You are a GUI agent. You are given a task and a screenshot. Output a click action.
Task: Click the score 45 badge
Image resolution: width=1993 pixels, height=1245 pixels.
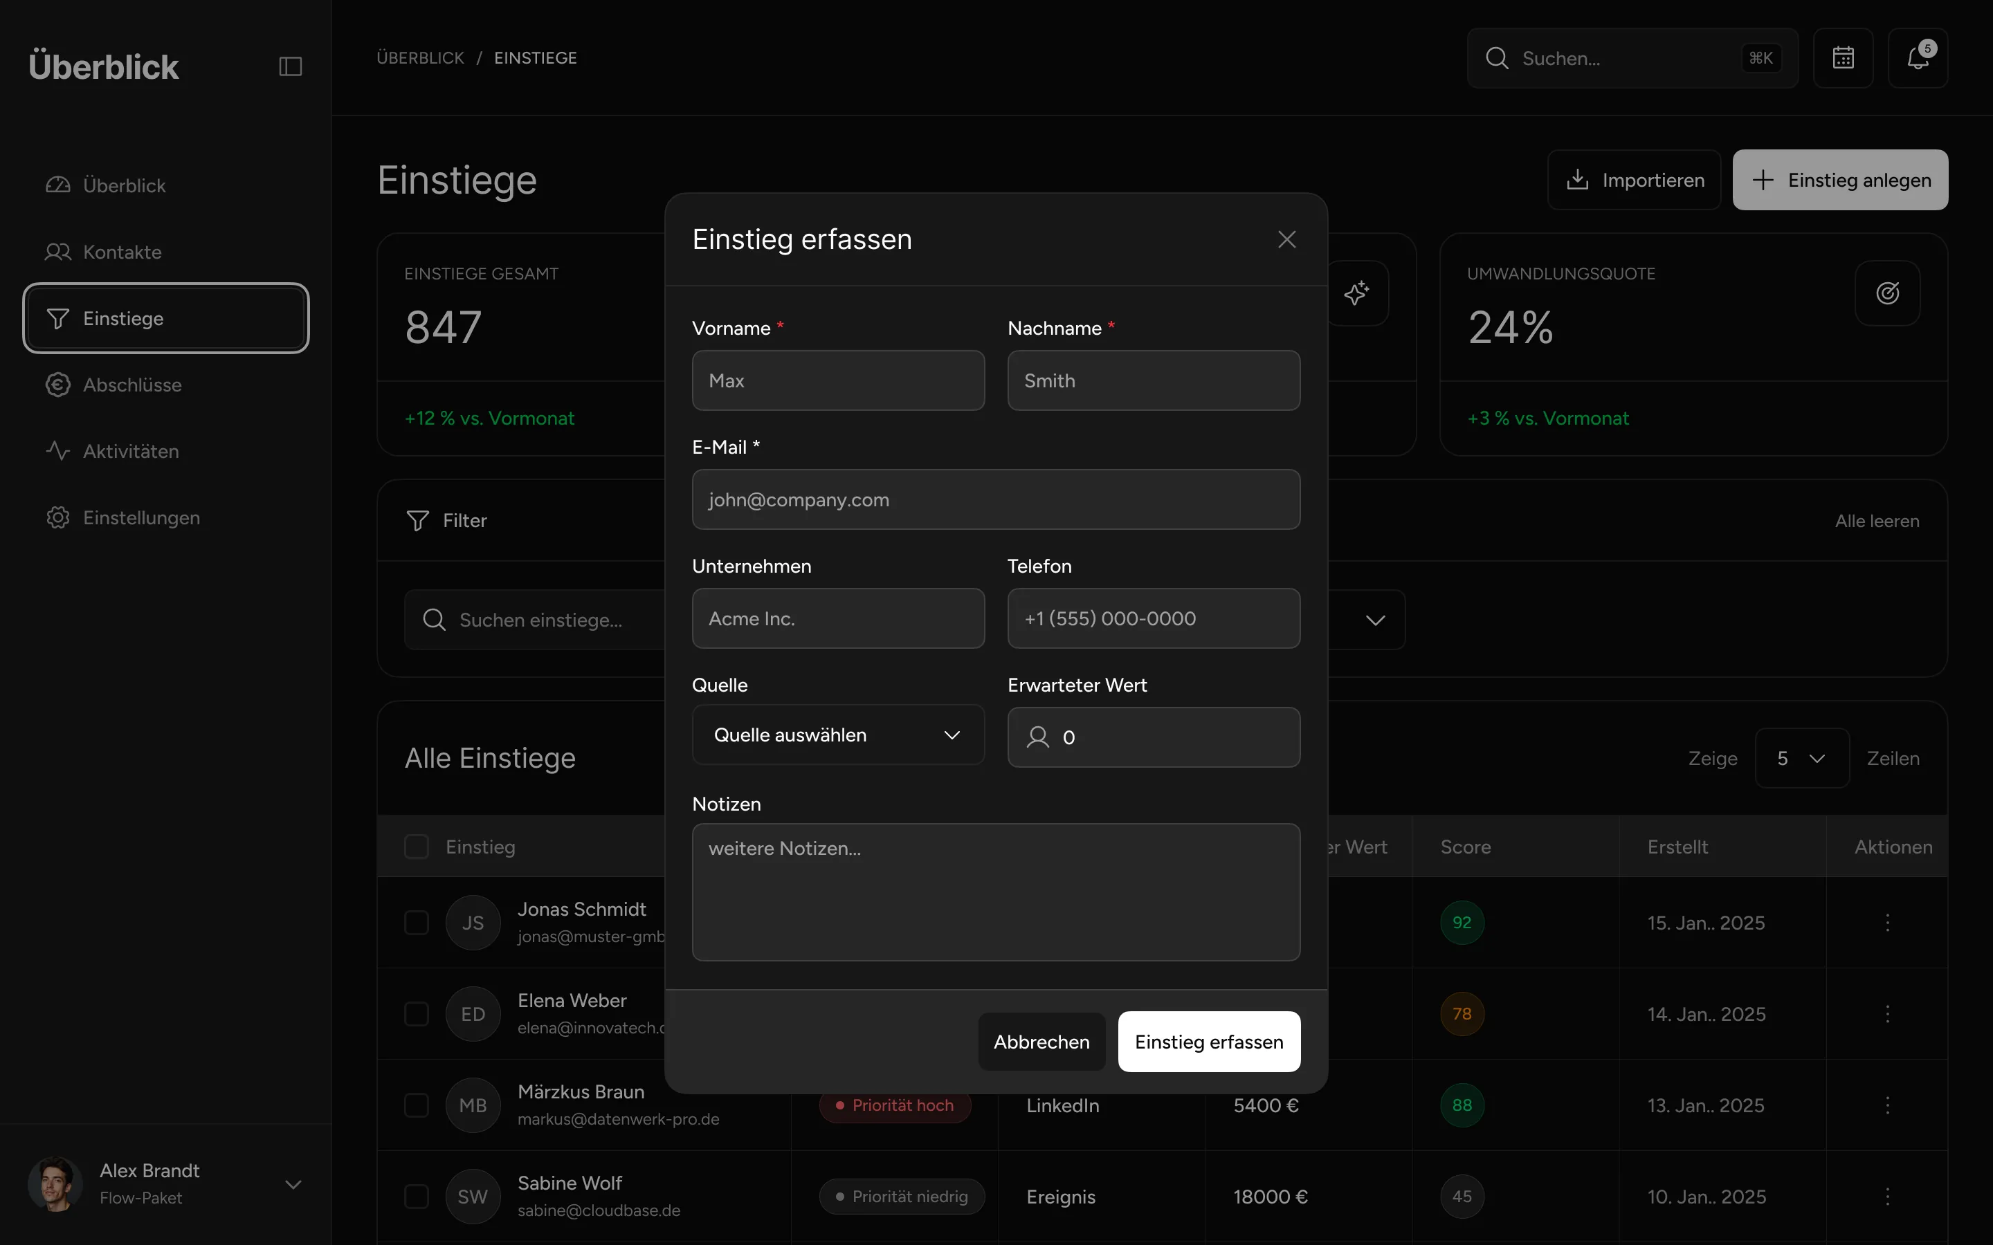(1462, 1197)
